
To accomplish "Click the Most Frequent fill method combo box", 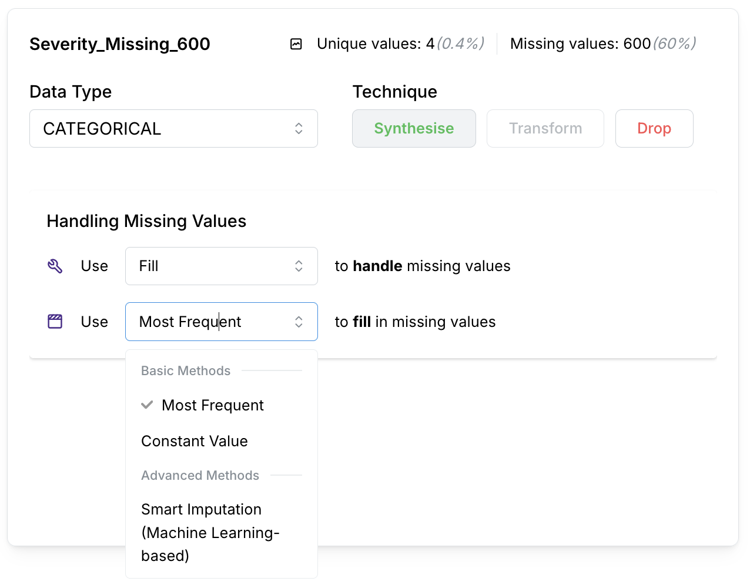I will pos(222,322).
